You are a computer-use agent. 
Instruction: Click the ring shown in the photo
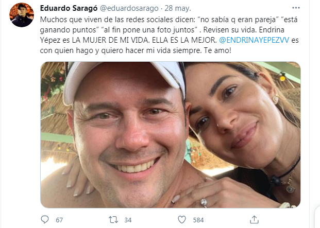pyautogui.click(x=204, y=203)
